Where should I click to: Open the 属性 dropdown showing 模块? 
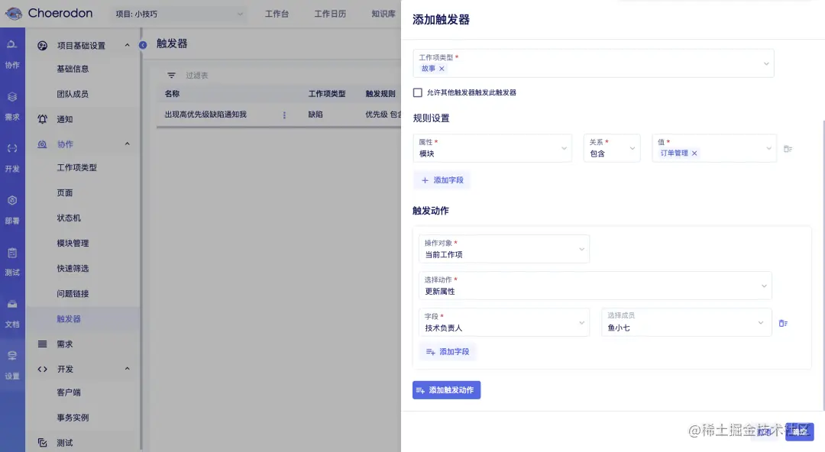pos(493,148)
